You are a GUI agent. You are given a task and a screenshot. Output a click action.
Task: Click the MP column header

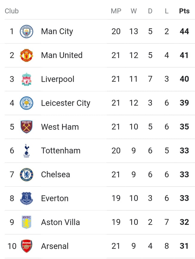pyautogui.click(x=116, y=11)
